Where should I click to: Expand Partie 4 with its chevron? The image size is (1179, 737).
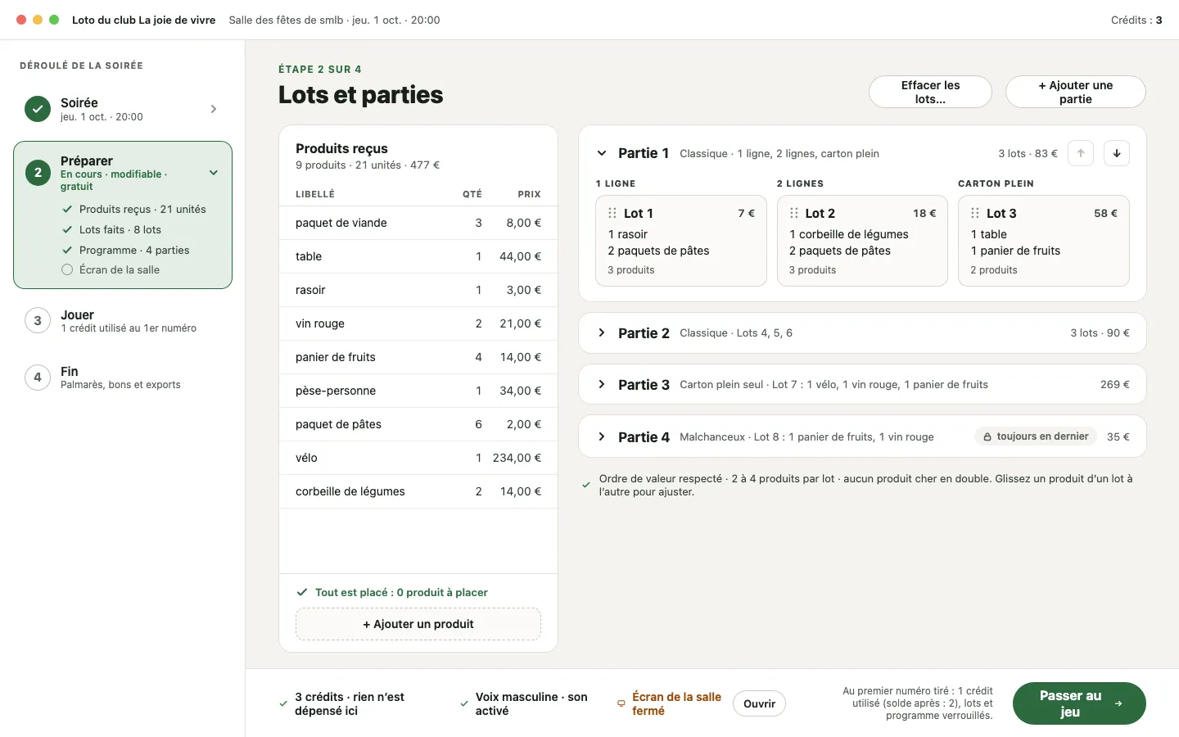pos(602,436)
